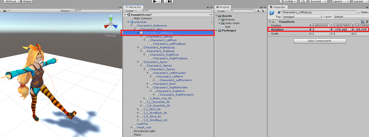Image resolution: width=369 pixels, height=137 pixels.
Task: Click the Step frame button
Action: click(x=170, y=2)
